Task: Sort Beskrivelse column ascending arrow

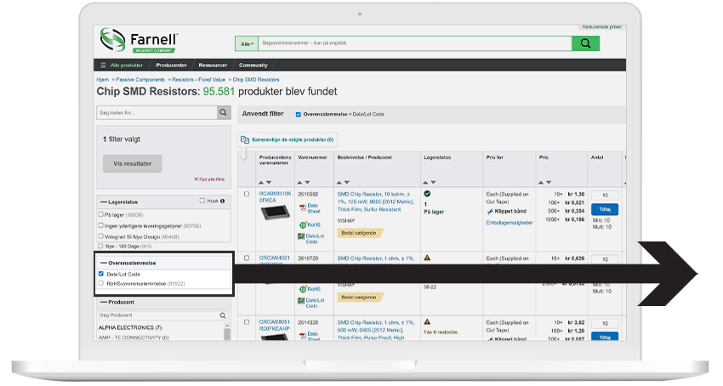Action: tap(339, 183)
